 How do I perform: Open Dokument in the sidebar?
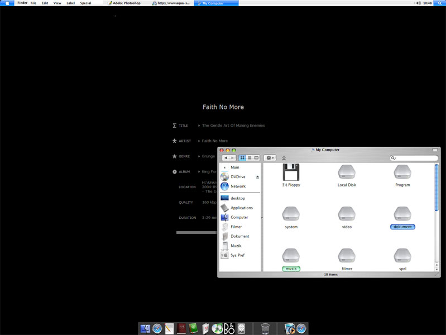[240, 236]
